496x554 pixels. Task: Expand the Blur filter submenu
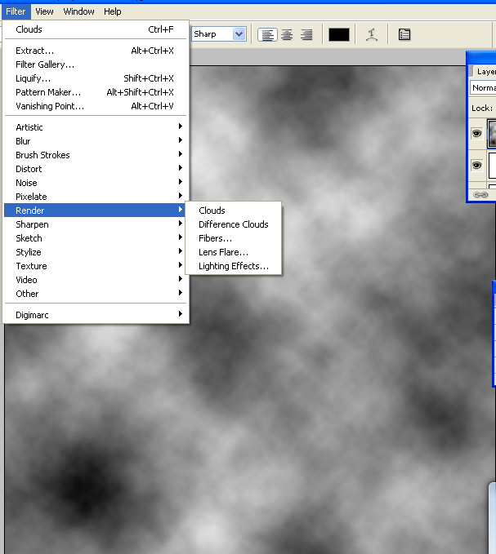(95, 141)
